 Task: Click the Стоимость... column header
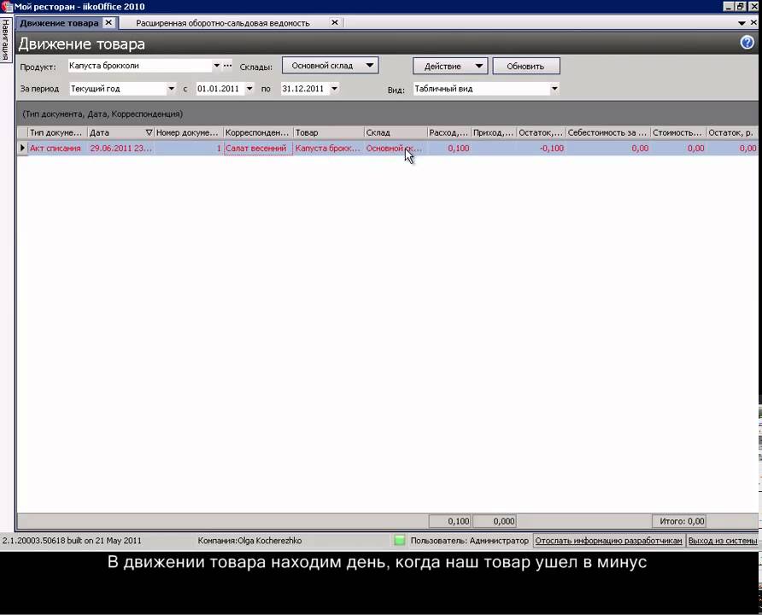[x=678, y=132]
